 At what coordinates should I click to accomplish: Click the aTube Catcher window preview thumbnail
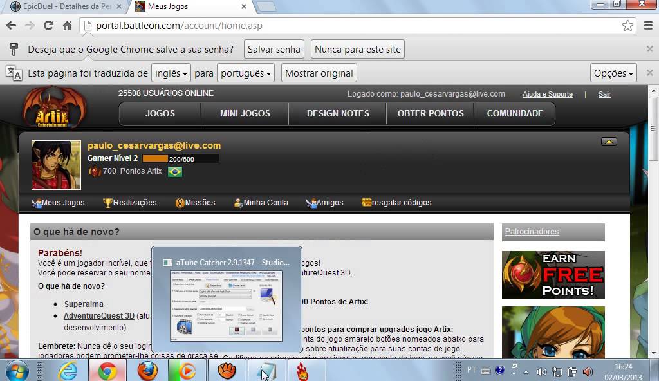(226, 306)
